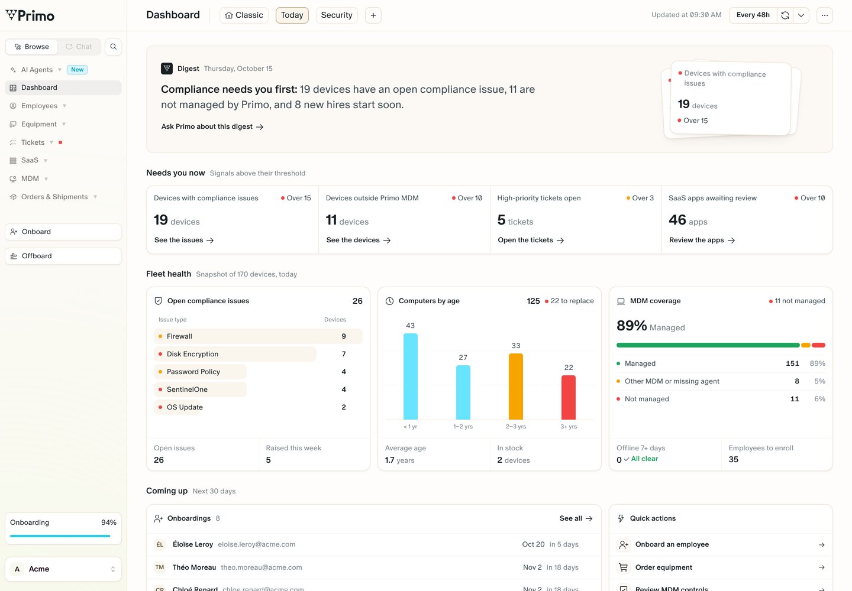The width and height of the screenshot is (852, 591).
Task: Open Éloïse Leroy onboarding row
Action: pyautogui.click(x=374, y=544)
